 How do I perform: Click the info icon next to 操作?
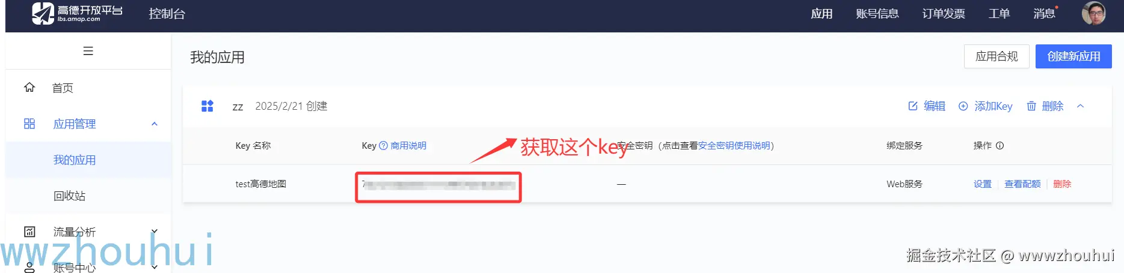(1000, 146)
